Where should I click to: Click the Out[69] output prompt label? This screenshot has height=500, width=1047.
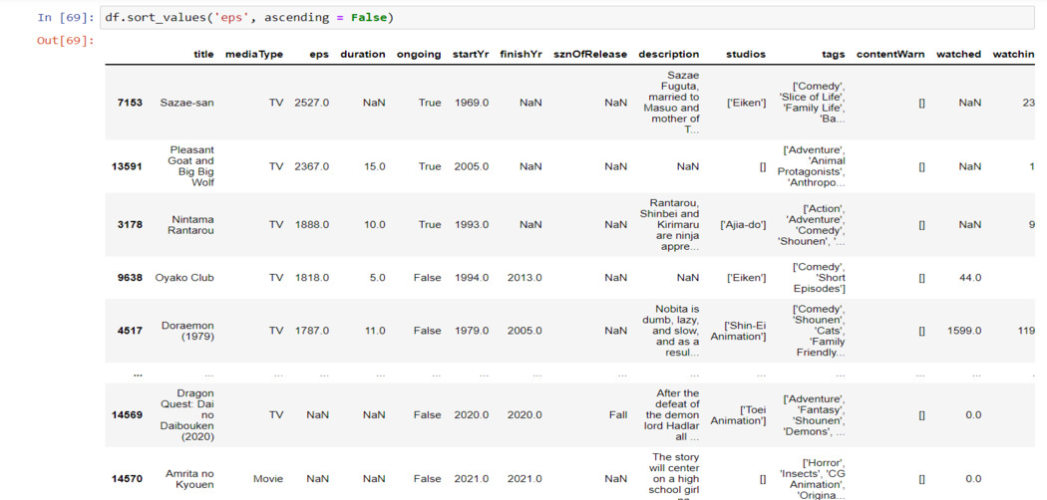[66, 41]
